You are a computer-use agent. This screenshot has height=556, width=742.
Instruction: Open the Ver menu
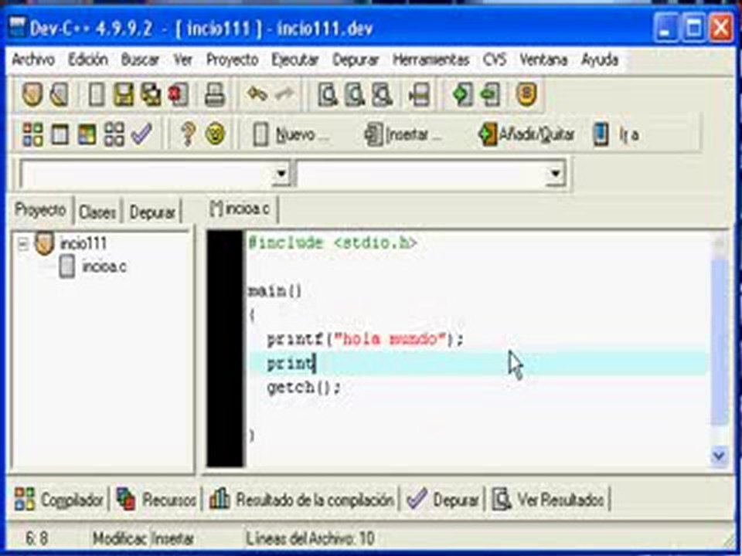click(x=182, y=60)
